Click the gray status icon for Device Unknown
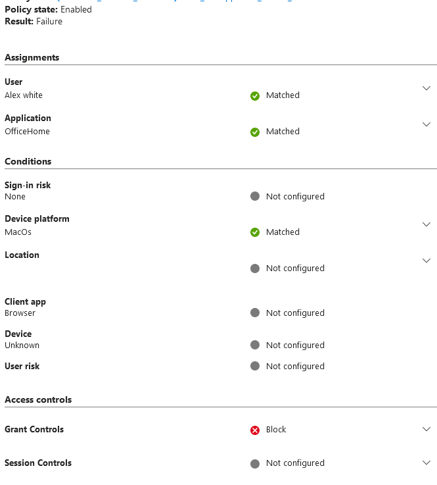 tap(255, 345)
